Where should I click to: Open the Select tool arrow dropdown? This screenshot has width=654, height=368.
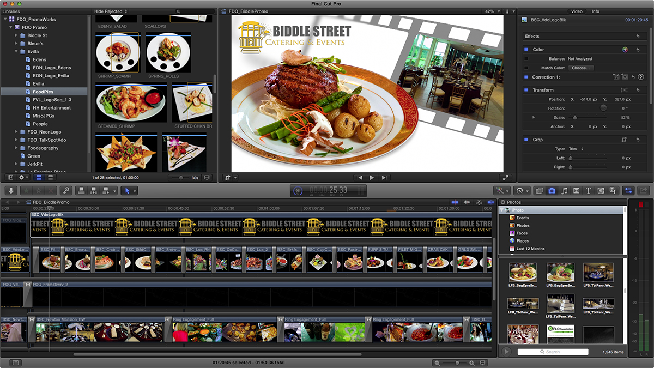point(129,190)
